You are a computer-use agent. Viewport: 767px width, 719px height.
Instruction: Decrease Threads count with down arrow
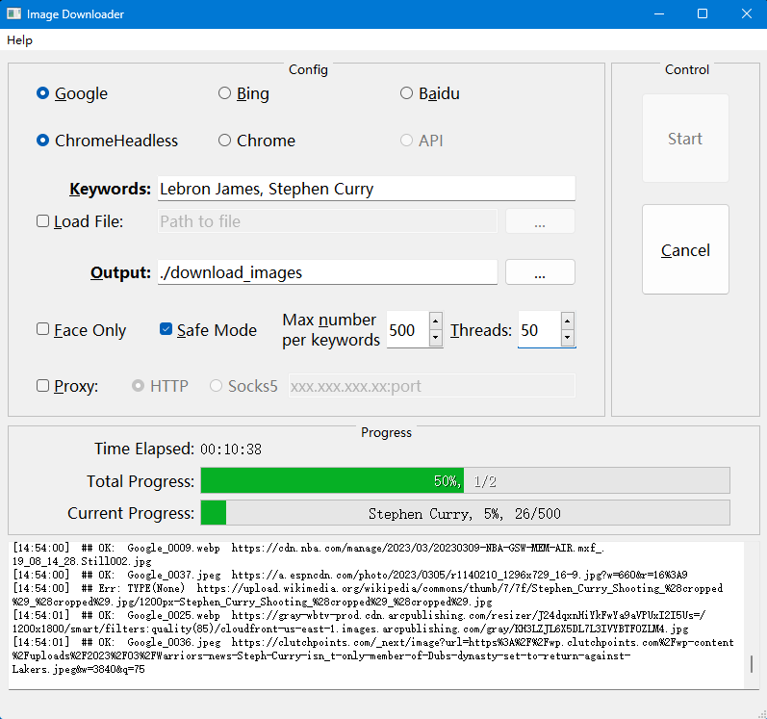click(x=568, y=339)
